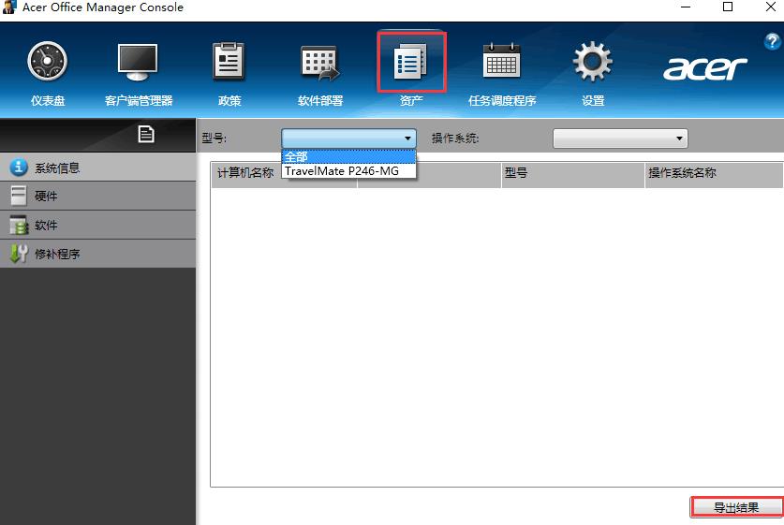Click the 硬件 server icon
Viewport: 784px width, 525px height.
(19, 196)
